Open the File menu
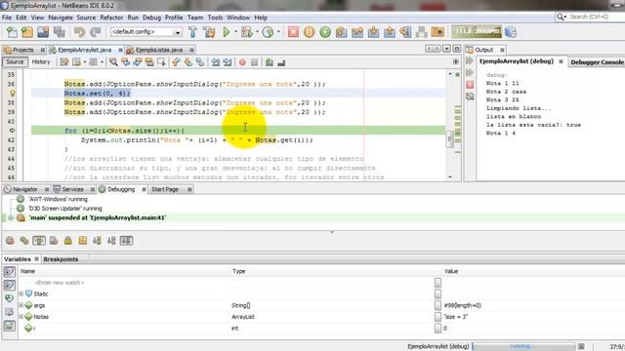625x351 pixels. point(7,18)
